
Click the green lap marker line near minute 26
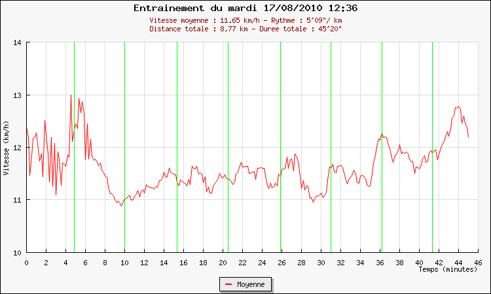(x=281, y=147)
